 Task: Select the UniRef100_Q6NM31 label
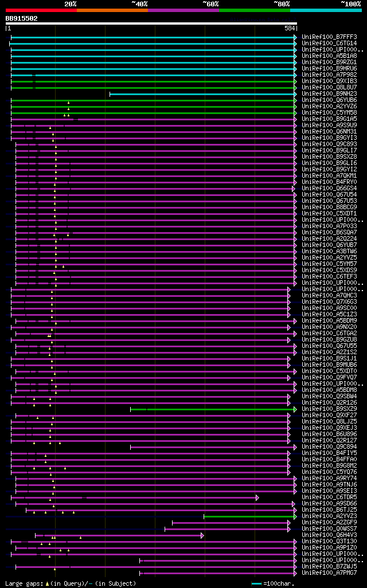pos(329,132)
